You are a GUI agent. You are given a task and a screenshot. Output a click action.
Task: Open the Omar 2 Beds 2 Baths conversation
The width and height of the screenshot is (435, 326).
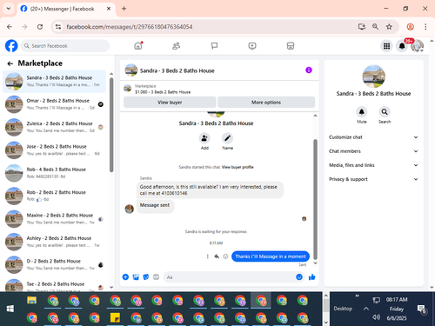click(x=54, y=104)
